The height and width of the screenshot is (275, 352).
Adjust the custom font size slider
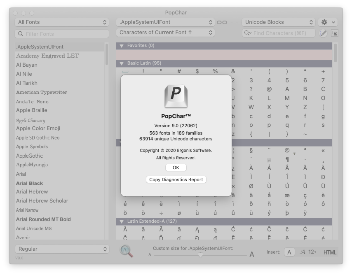click(200, 255)
